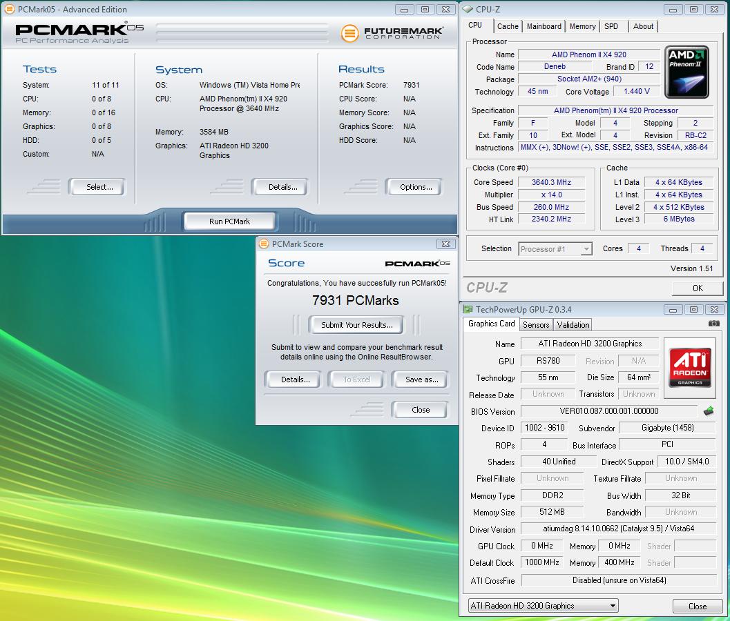This screenshot has width=730, height=621.
Task: Click the Code Name Deneb value
Action: point(555,66)
